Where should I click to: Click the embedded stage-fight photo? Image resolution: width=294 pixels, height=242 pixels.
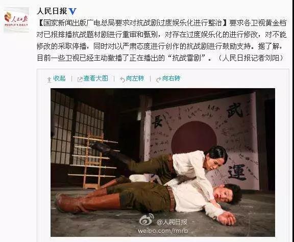coord(163,163)
